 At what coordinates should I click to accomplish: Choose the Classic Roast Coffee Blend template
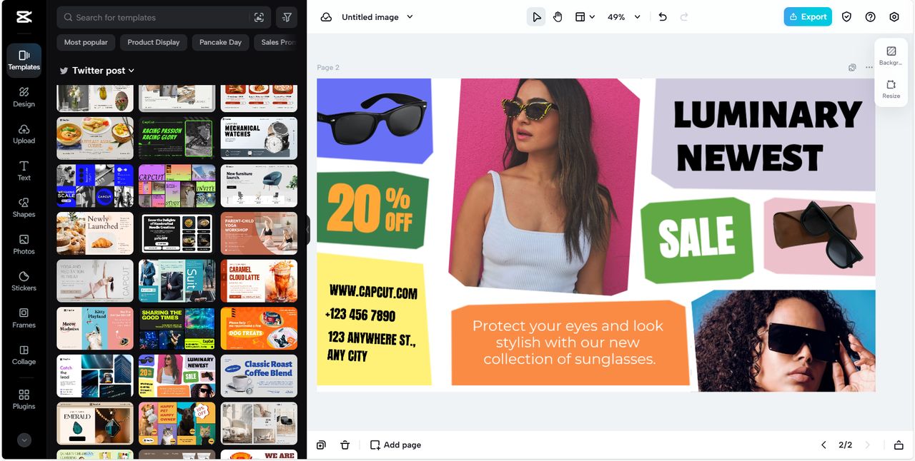point(259,376)
